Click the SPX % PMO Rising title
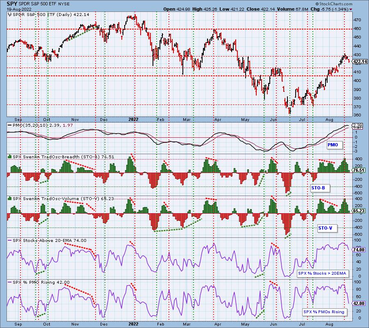 (x=41, y=282)
